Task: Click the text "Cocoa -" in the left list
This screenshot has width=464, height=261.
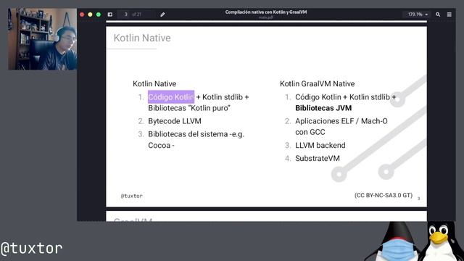Action: pyautogui.click(x=161, y=145)
